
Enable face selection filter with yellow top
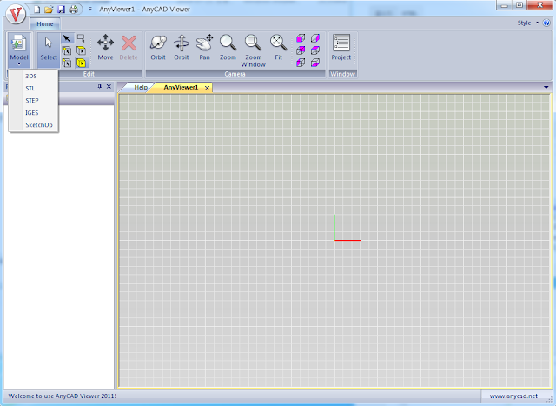81,50
